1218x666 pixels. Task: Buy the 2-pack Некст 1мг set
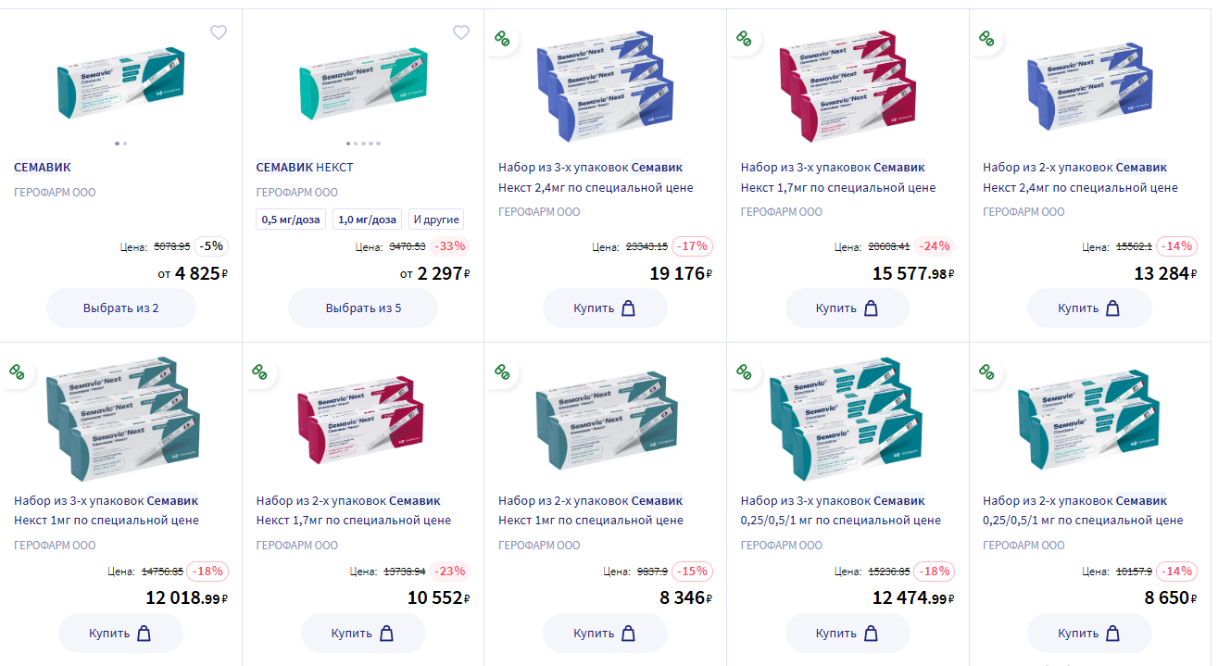click(605, 634)
